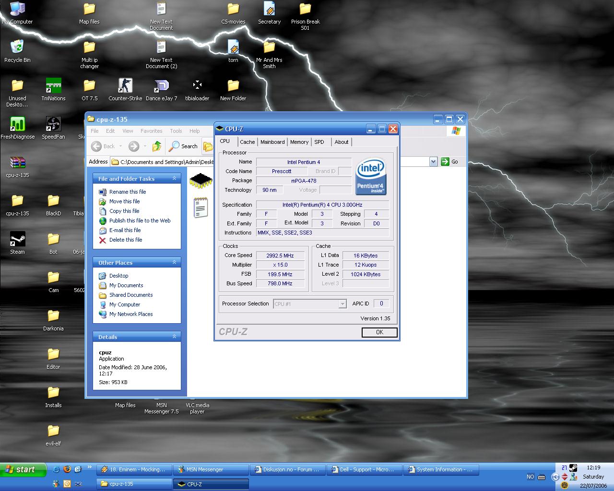
Task: Open the Processor Selection CPU #1 dropdown
Action: [x=342, y=304]
